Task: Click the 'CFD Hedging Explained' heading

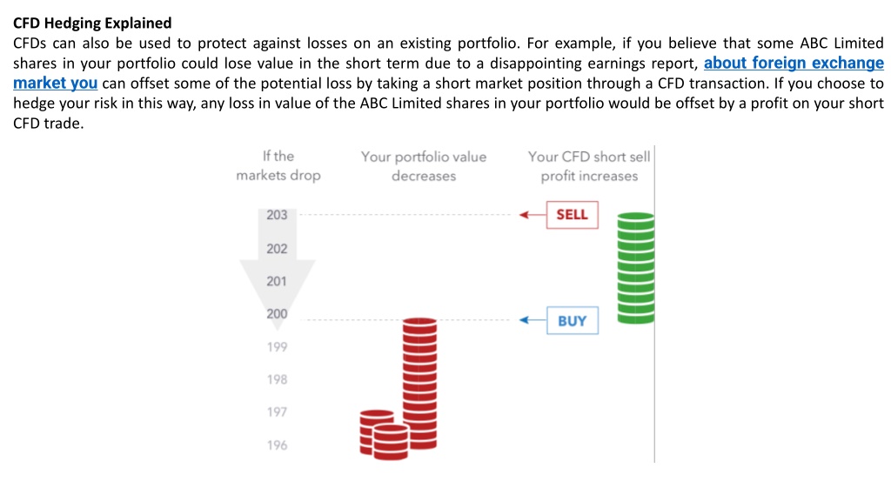Action: click(x=92, y=23)
